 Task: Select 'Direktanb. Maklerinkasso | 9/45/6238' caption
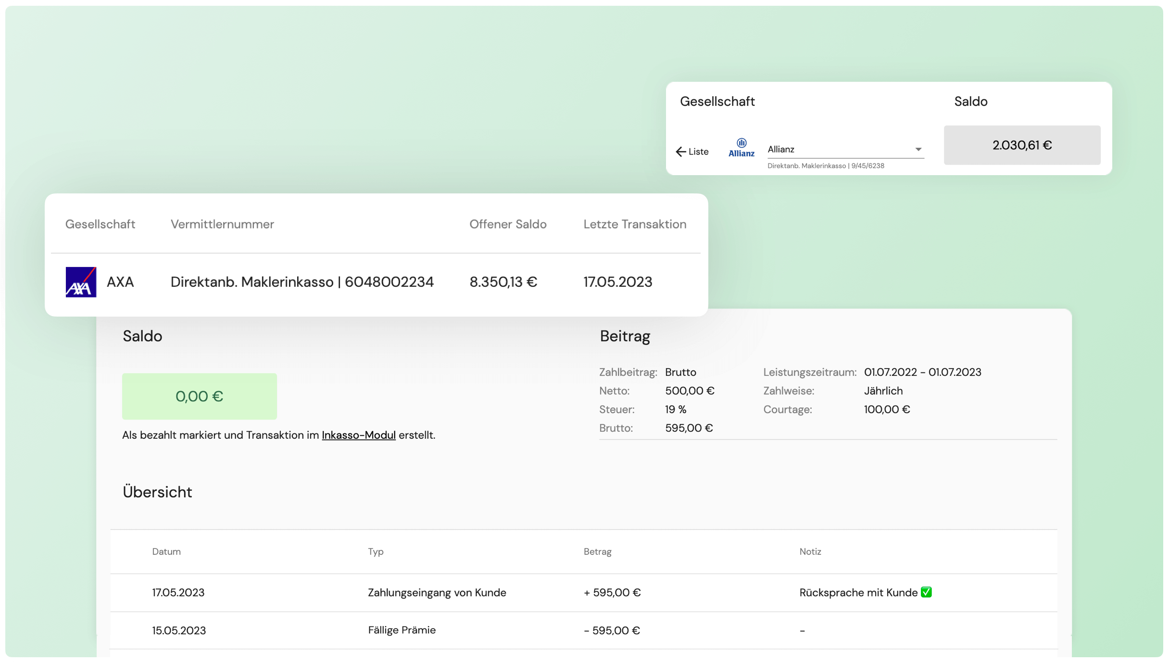(x=826, y=166)
